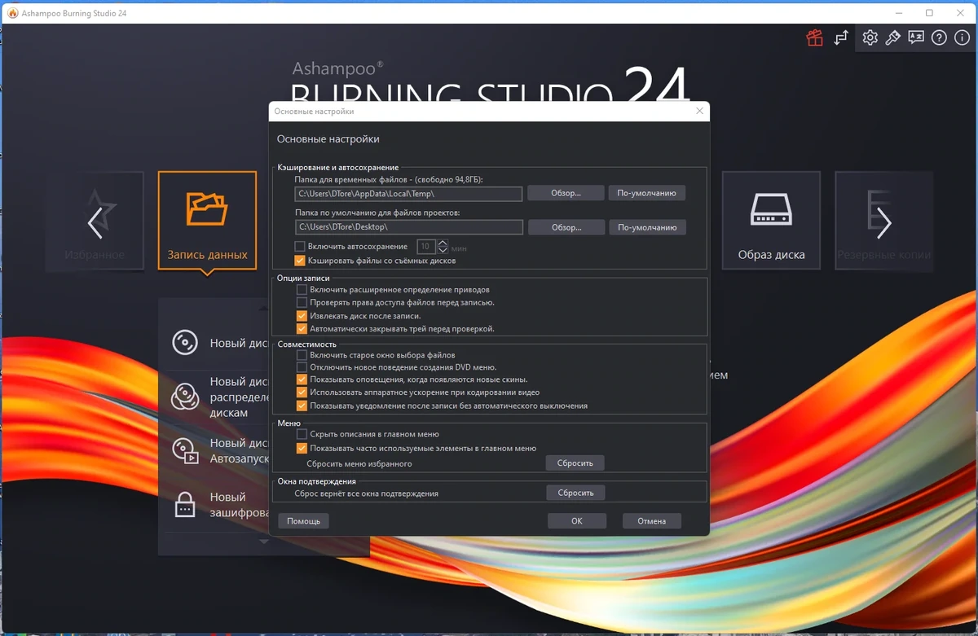
Task: Click the temporary files folder path field
Action: tap(409, 194)
